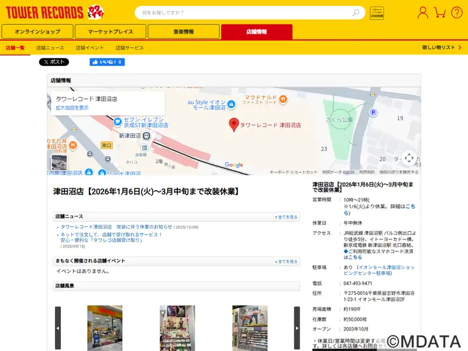Open the satellite view map thumbnail

pos(59,163)
